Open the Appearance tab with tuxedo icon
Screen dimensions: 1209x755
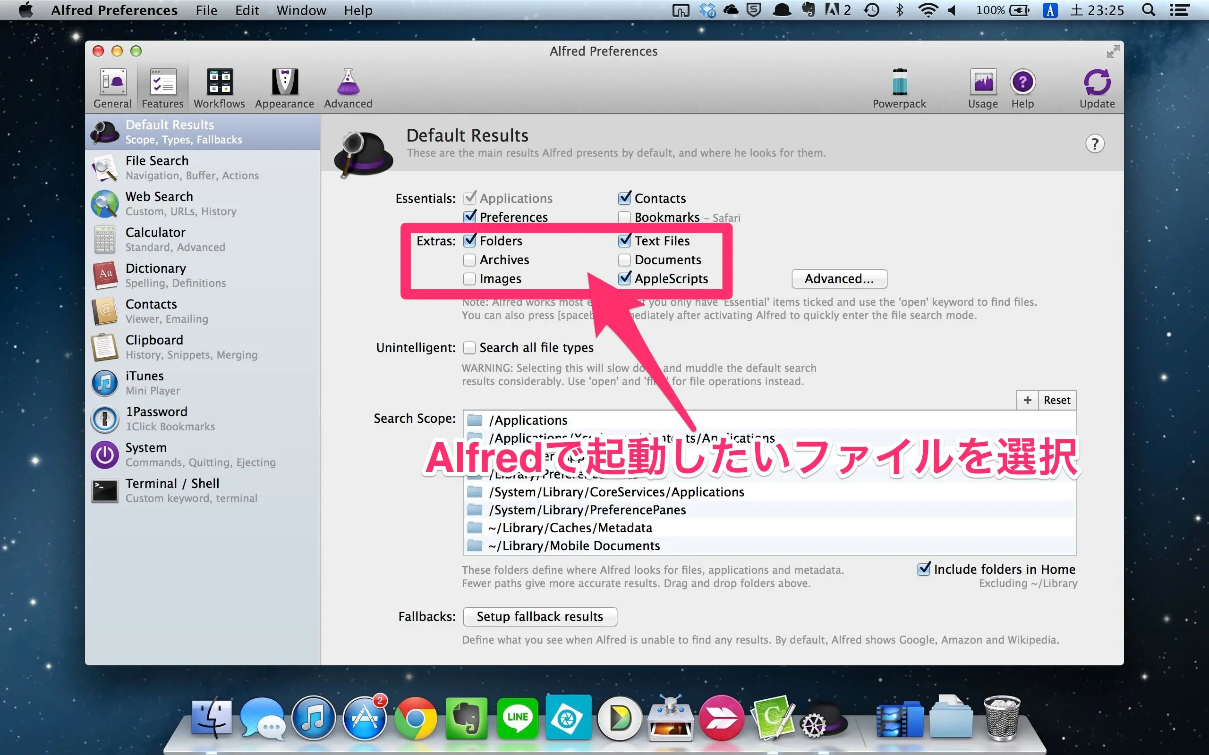[x=284, y=89]
